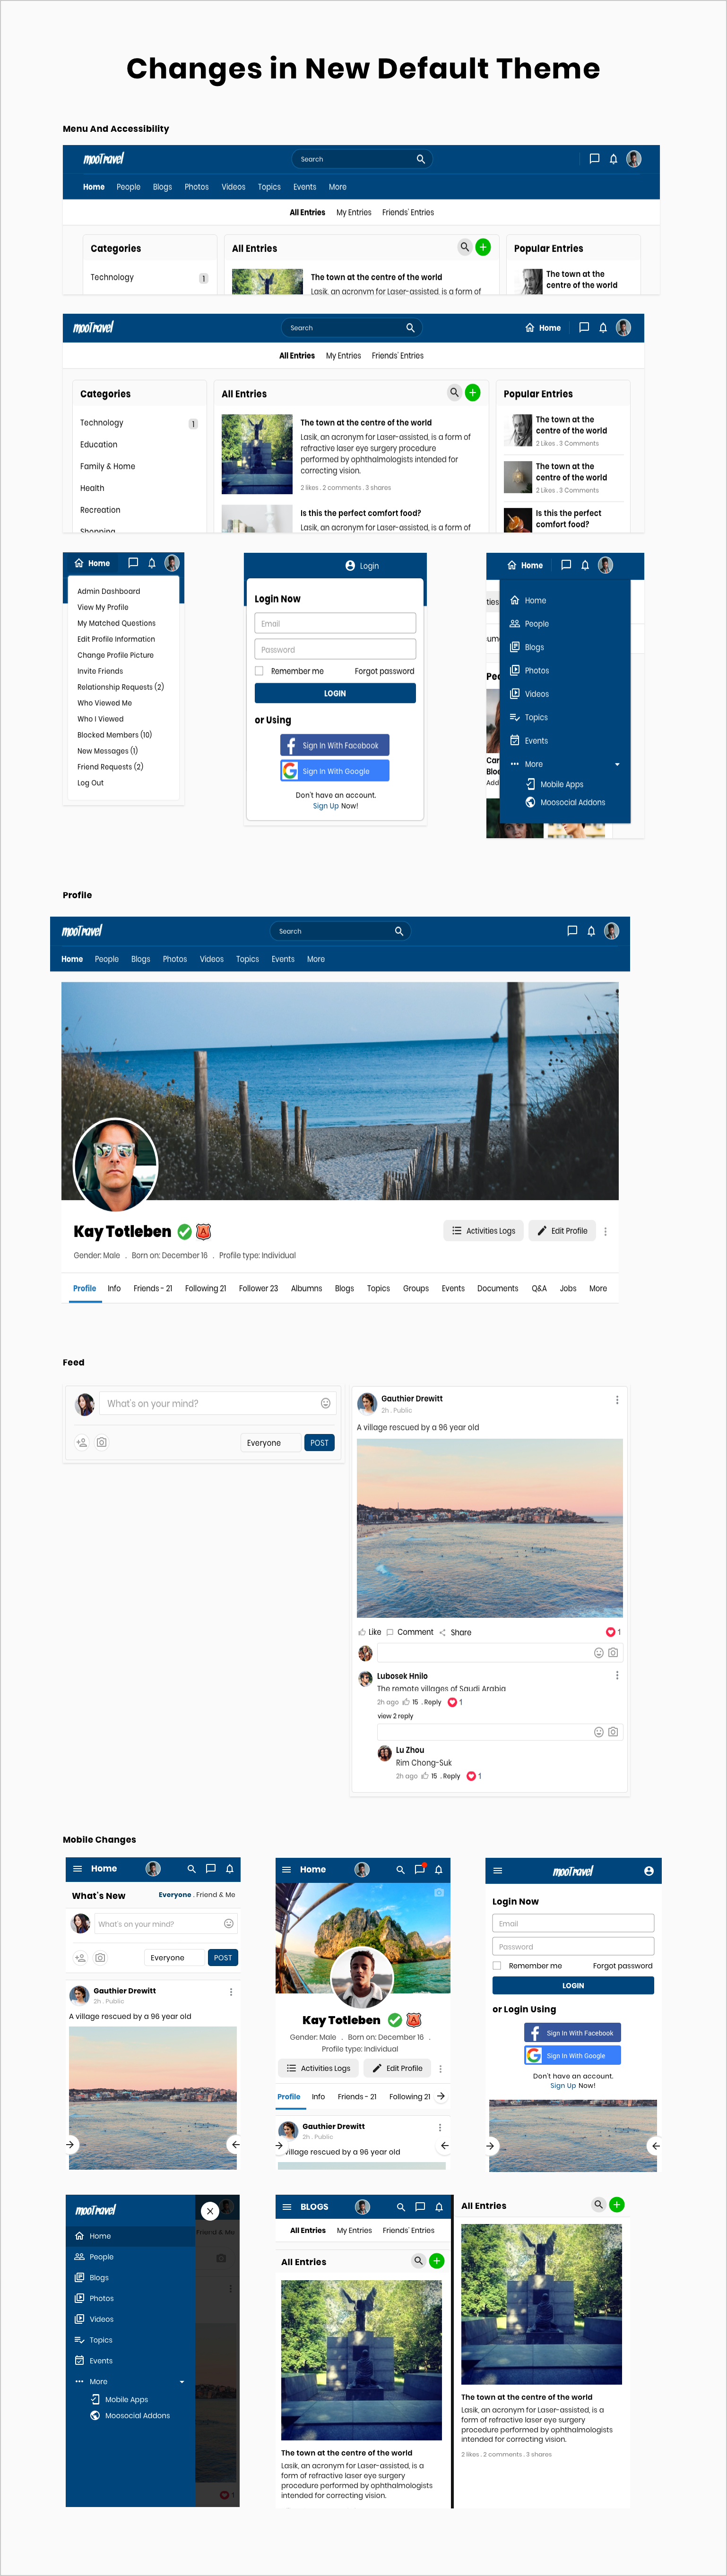The width and height of the screenshot is (727, 2576).
Task: Select Friend Requests (2) in user menu
Action: pos(110,767)
